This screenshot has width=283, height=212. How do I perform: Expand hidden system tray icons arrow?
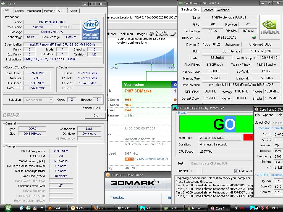[x=236, y=208]
